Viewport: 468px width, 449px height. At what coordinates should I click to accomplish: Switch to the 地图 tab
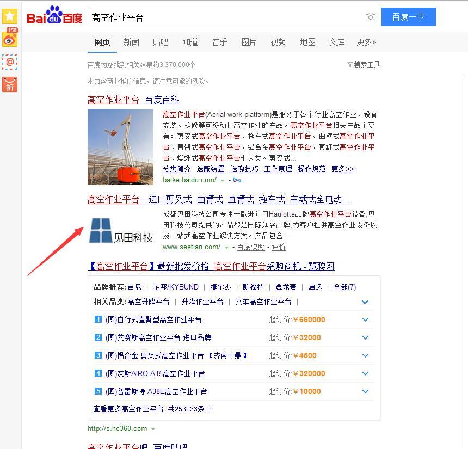pyautogui.click(x=307, y=42)
